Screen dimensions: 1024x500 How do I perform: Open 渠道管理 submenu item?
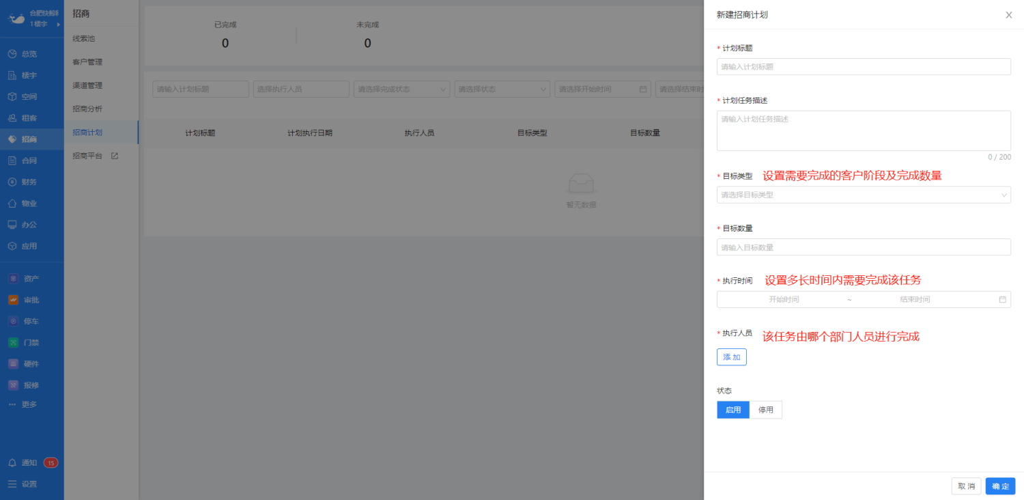(101, 85)
